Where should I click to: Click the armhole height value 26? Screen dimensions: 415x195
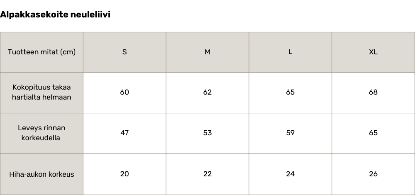pos(373,174)
